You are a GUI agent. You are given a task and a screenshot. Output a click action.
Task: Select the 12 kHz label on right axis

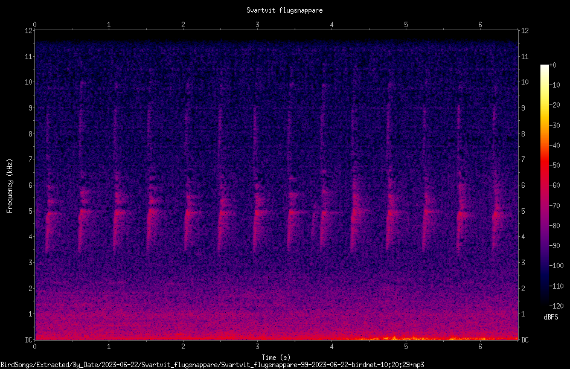525,31
